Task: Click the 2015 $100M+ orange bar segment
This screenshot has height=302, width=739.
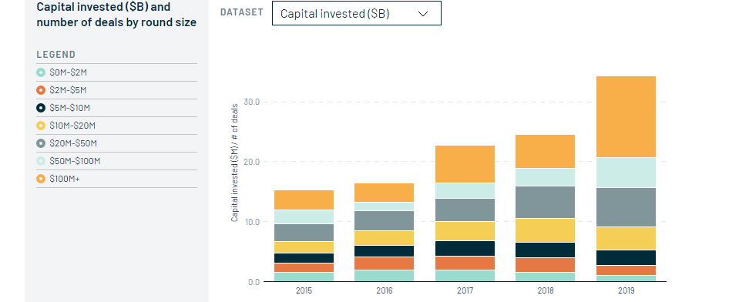Action: click(304, 200)
